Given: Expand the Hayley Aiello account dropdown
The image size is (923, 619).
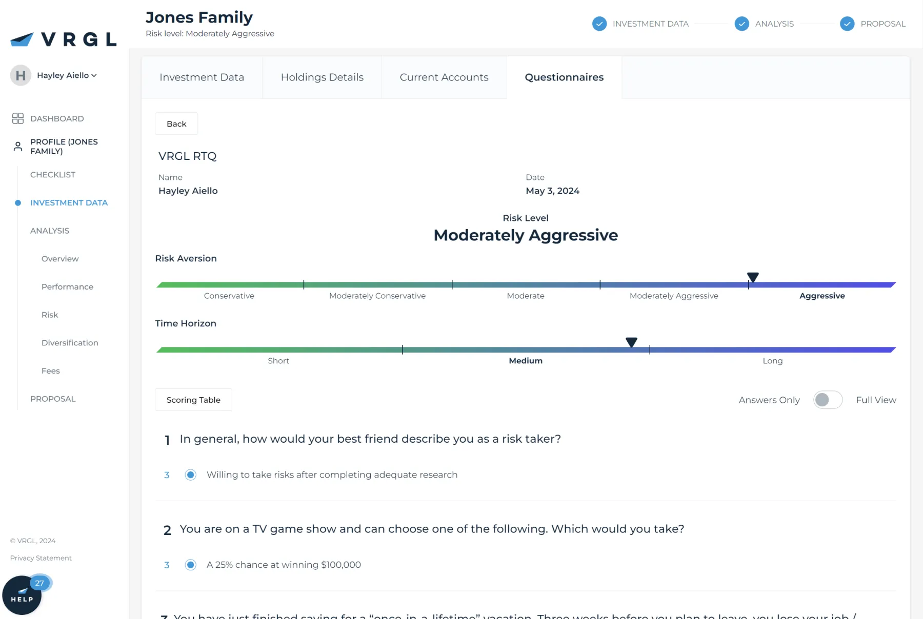Looking at the screenshot, I should coord(94,75).
